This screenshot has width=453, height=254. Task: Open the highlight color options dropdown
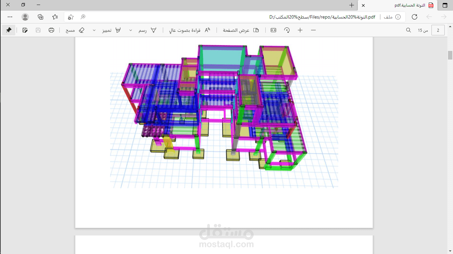94,30
